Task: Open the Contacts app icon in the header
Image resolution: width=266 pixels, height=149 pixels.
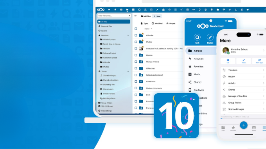Action: [x=146, y=10]
